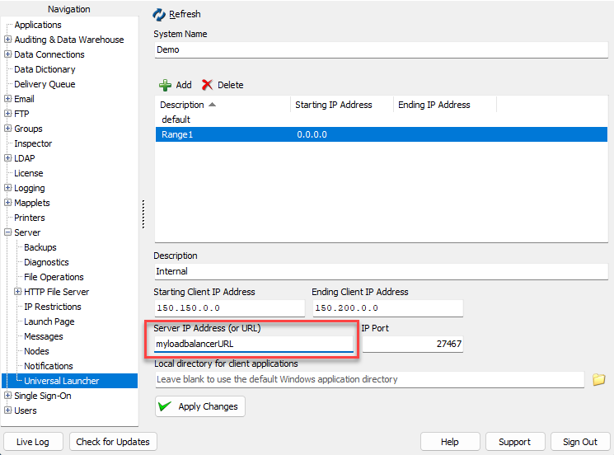Image resolution: width=614 pixels, height=455 pixels.
Task: Click the Starting IP Address column header
Action: tap(342, 105)
